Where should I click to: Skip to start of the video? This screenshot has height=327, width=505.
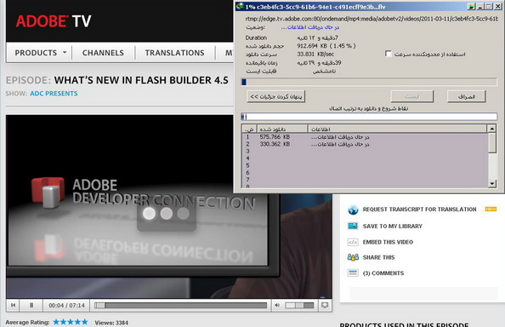click(x=13, y=305)
